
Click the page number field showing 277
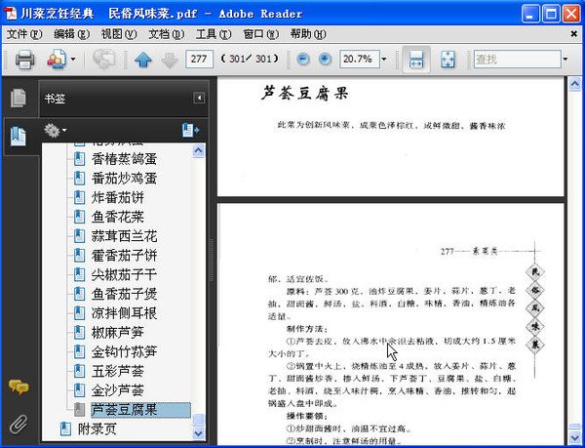pyautogui.click(x=199, y=59)
